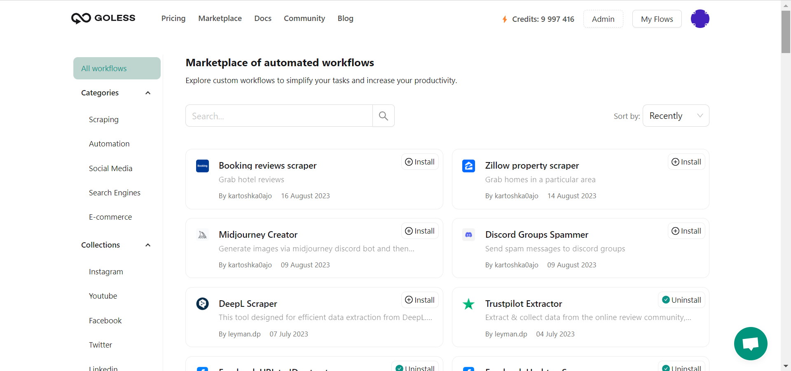Collapse the Collections section

coord(148,245)
